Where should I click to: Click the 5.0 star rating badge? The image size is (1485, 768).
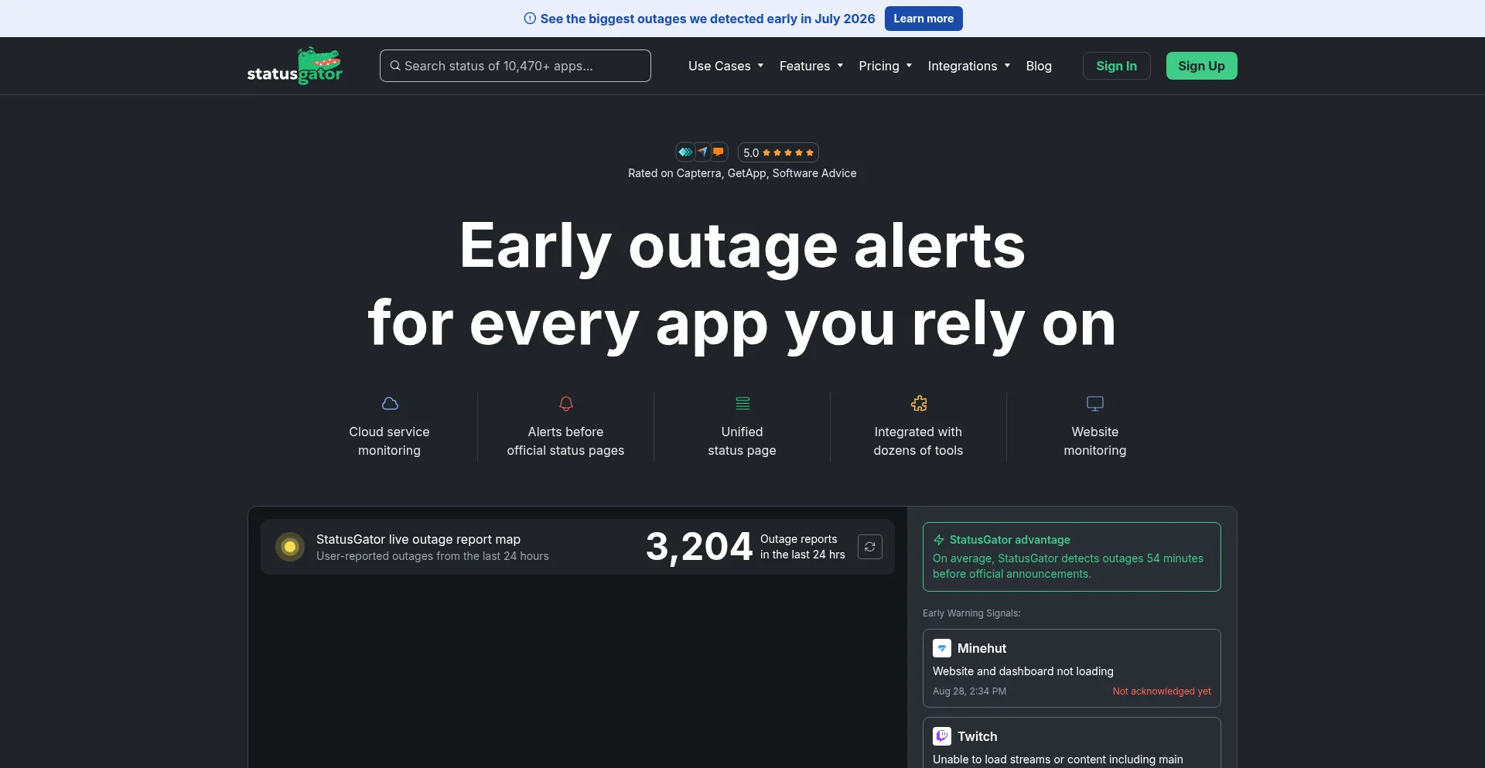click(778, 152)
